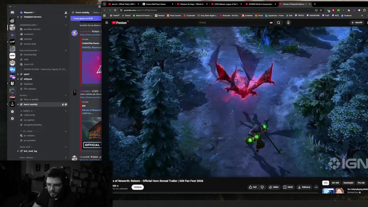Click Discord back navigation arrow
This screenshot has width=368, height=207.
11,7
